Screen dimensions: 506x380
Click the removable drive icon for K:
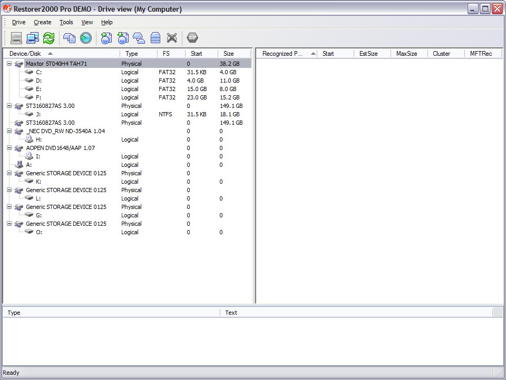coord(29,181)
